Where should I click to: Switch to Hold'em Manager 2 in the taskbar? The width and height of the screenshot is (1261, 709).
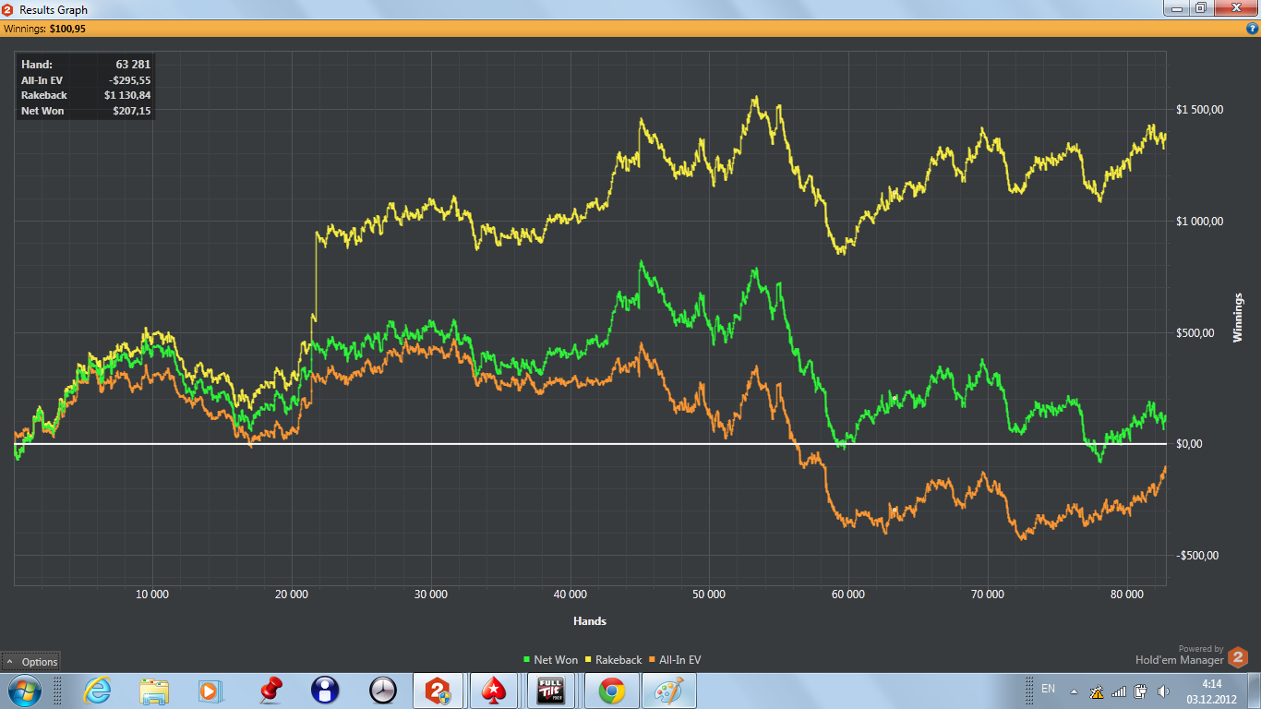pos(439,691)
